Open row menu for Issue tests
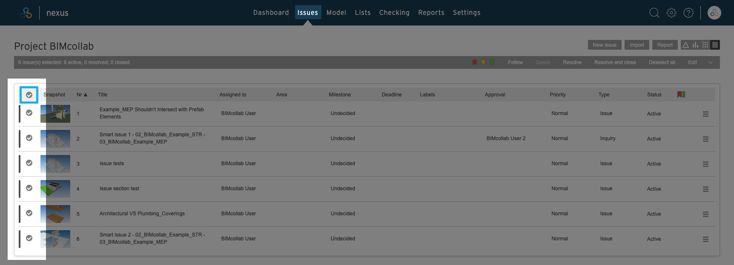The height and width of the screenshot is (265, 734). click(x=705, y=164)
